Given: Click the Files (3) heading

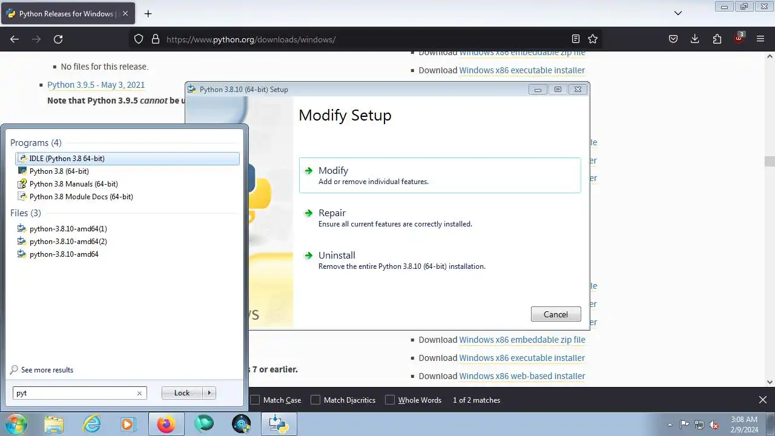Looking at the screenshot, I should [x=25, y=213].
